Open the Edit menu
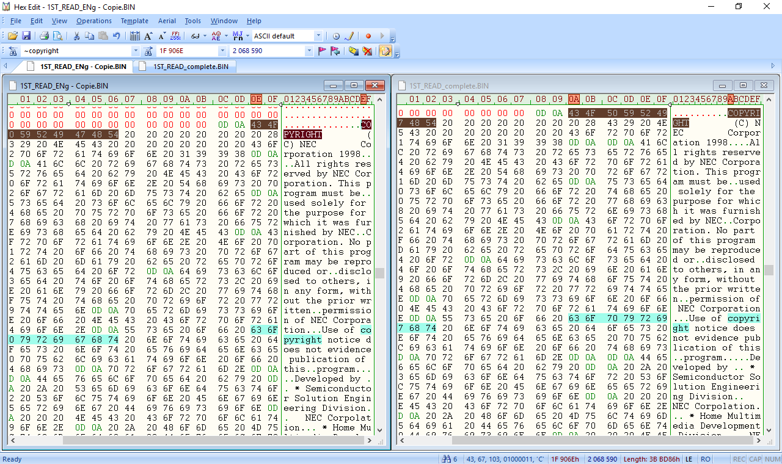Screen dimensions: 782x464 pos(37,21)
